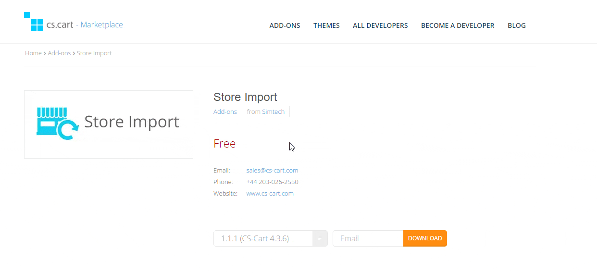Click the sales@cs-cart.com email link
This screenshot has width=597, height=273.
(x=272, y=171)
